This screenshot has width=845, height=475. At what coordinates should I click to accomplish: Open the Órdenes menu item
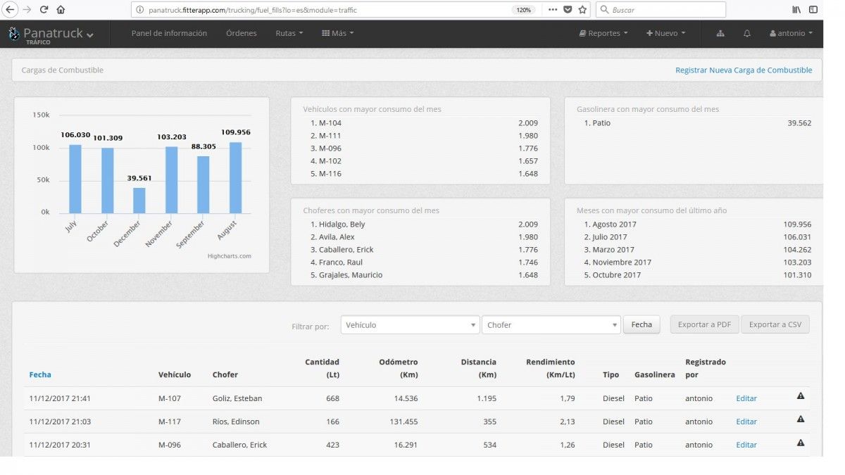point(242,33)
